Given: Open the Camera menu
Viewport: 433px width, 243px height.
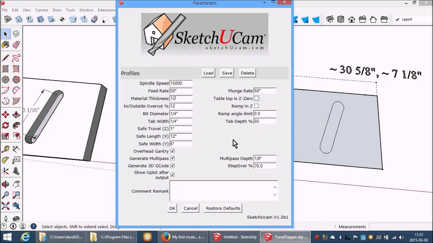Looking at the screenshot, I should point(42,10).
